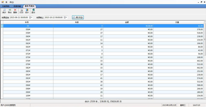This screenshot has width=206, height=107.
Task: Click the 导出 export toolbar icon
Action: (x=10, y=11)
